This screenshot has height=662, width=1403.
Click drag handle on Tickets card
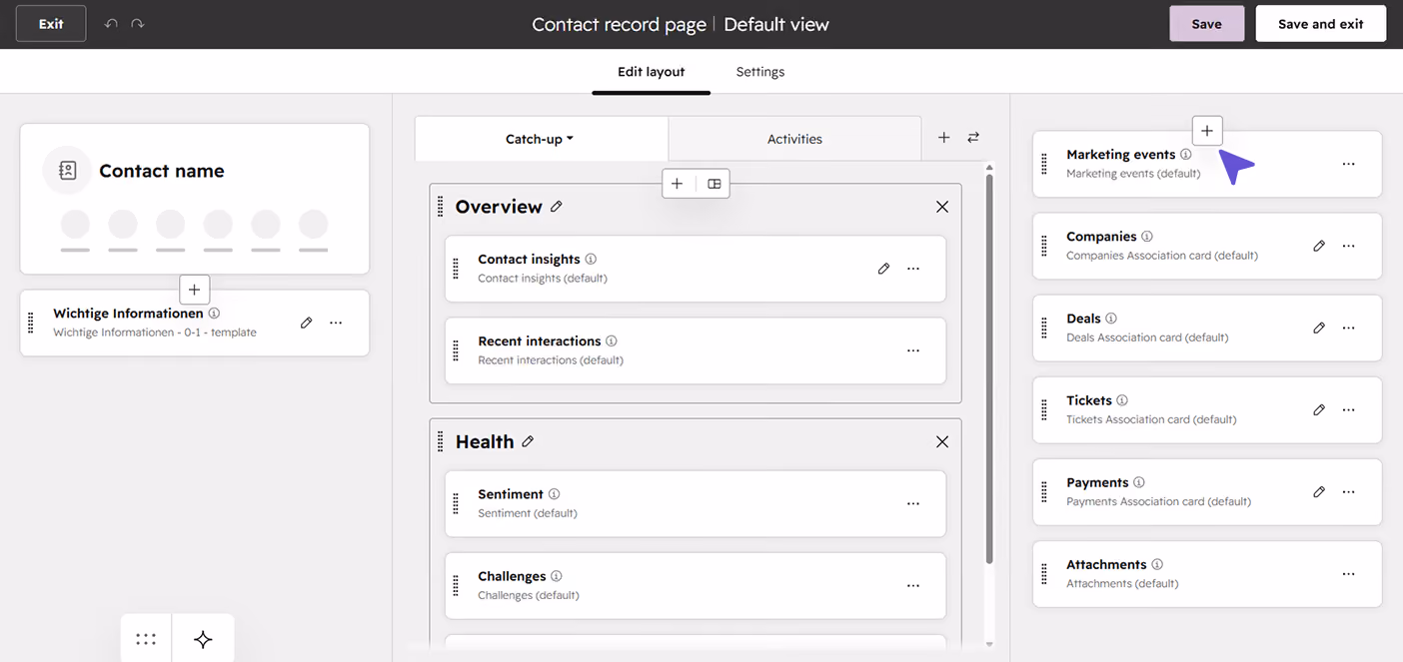[1044, 409]
